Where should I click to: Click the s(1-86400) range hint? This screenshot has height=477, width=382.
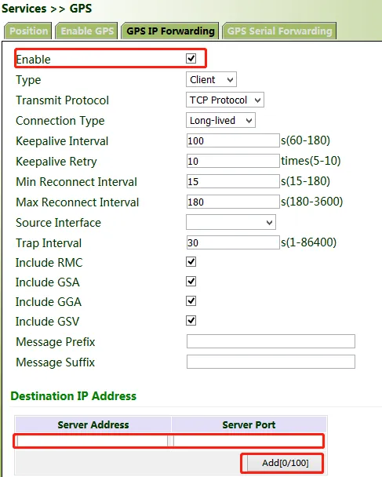point(309,242)
